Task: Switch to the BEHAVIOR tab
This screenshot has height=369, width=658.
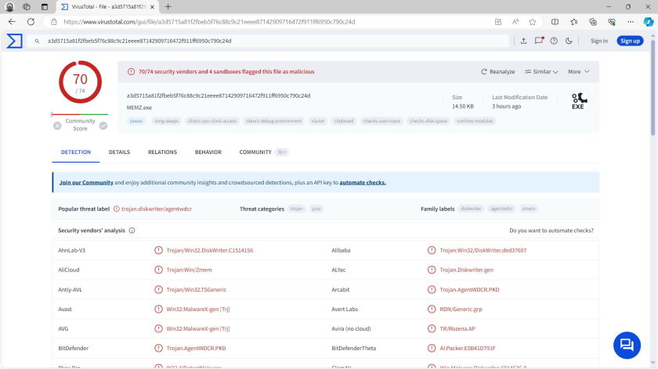Action: click(x=208, y=152)
